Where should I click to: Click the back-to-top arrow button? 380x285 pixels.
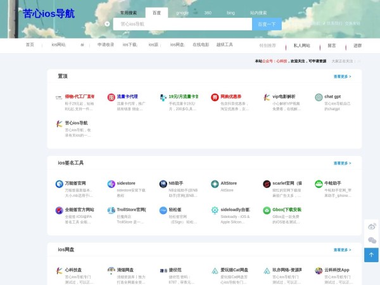(x=371, y=255)
